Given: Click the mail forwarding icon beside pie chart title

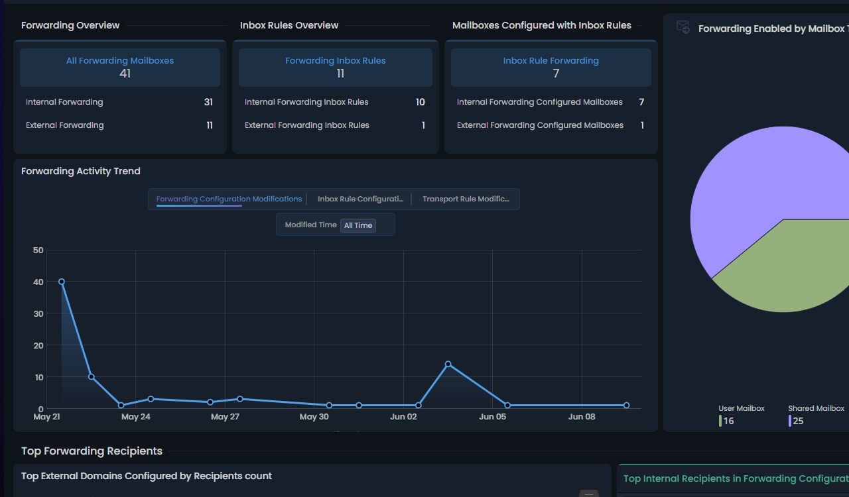Looking at the screenshot, I should (x=683, y=27).
